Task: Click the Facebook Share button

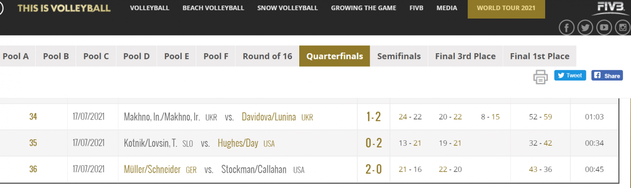Action: coord(607,75)
